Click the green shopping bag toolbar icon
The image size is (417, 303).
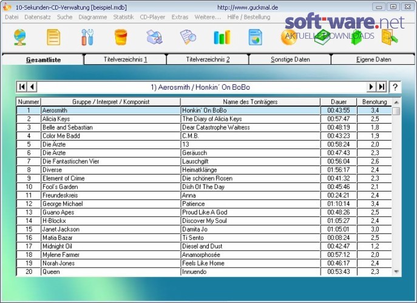tap(356, 37)
